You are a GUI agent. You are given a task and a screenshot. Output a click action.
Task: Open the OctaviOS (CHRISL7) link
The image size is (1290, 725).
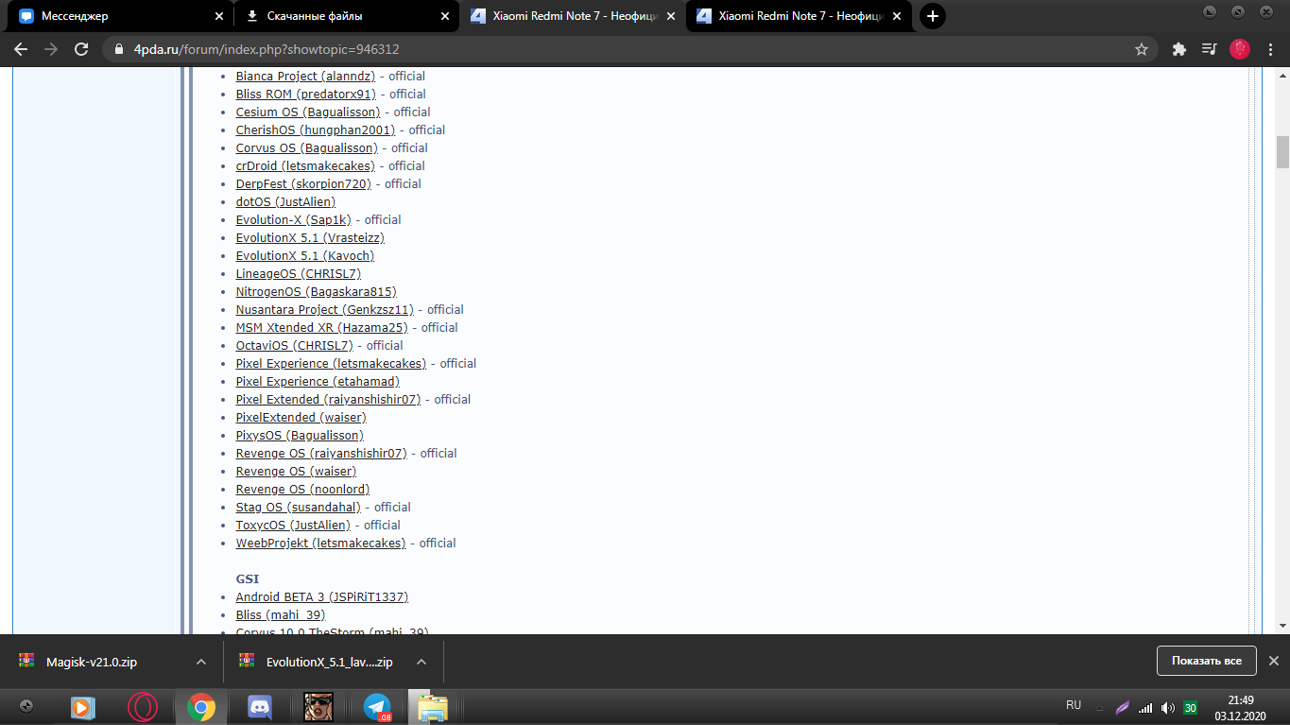tap(294, 346)
